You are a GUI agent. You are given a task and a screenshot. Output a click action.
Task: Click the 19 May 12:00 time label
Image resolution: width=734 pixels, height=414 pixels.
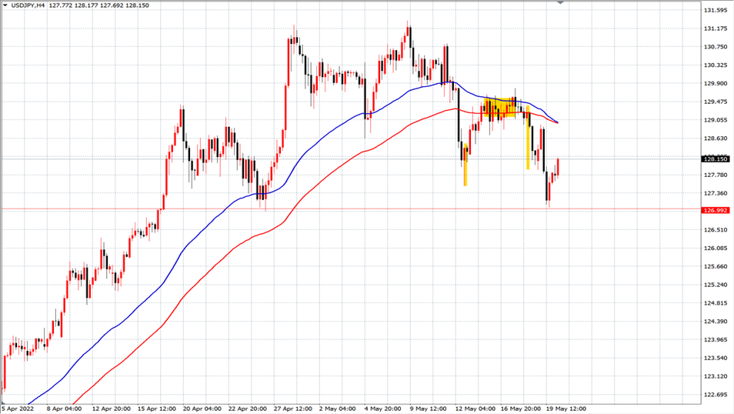[567, 408]
